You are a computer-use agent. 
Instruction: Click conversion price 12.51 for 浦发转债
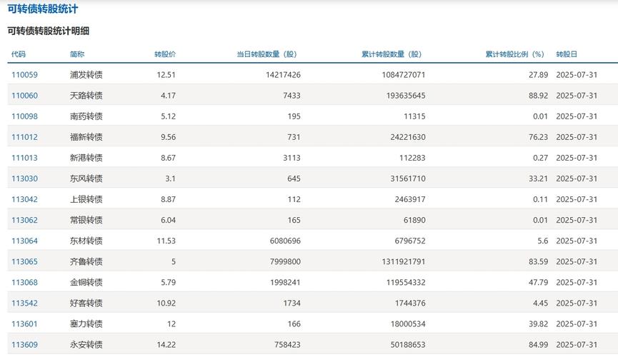pos(166,75)
